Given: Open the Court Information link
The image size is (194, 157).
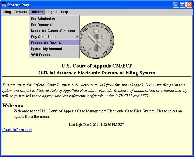Looking at the screenshot, I should point(17,130).
